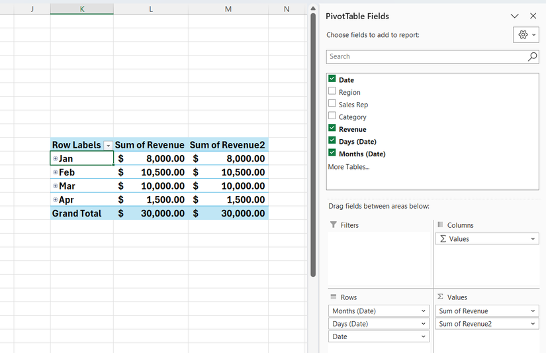Open the Months (Date) row field dropdown

424,311
